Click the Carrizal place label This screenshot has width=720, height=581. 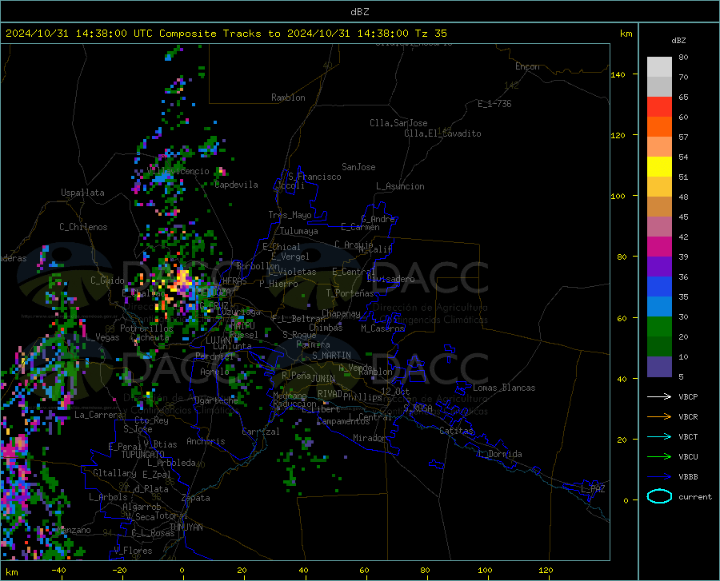click(260, 432)
